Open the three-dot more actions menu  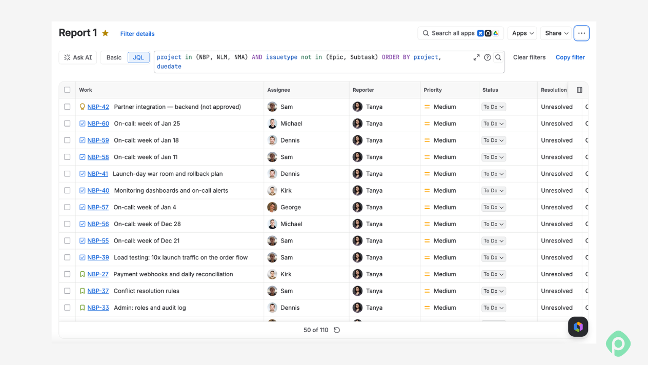click(581, 33)
